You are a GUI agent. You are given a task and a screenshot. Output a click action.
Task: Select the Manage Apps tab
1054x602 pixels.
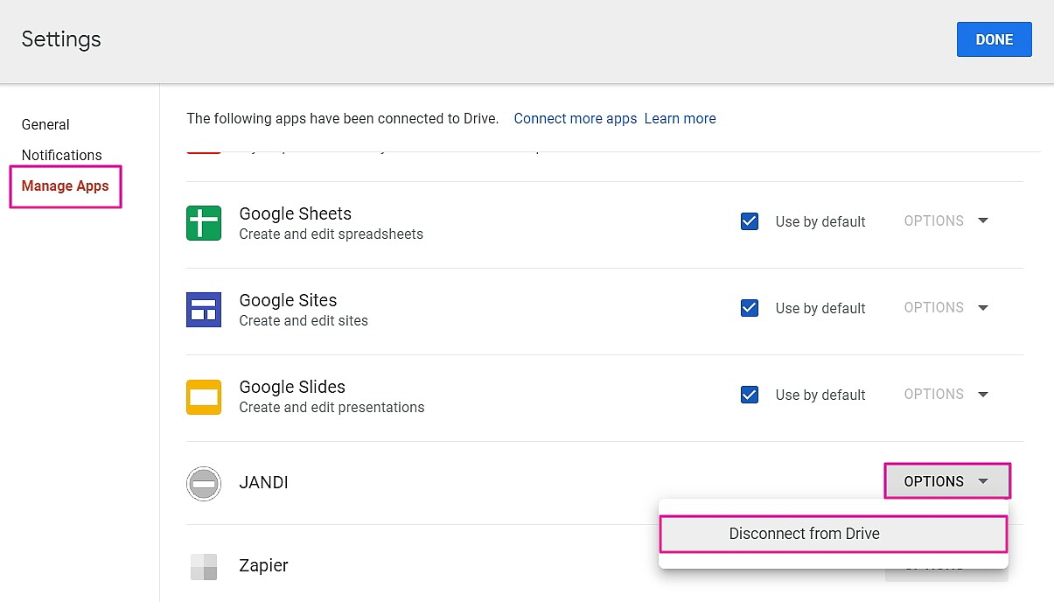(66, 186)
